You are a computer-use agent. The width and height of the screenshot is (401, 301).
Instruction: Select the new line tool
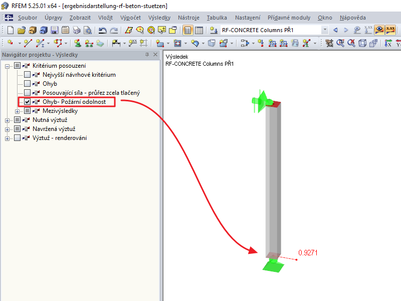tap(28, 43)
